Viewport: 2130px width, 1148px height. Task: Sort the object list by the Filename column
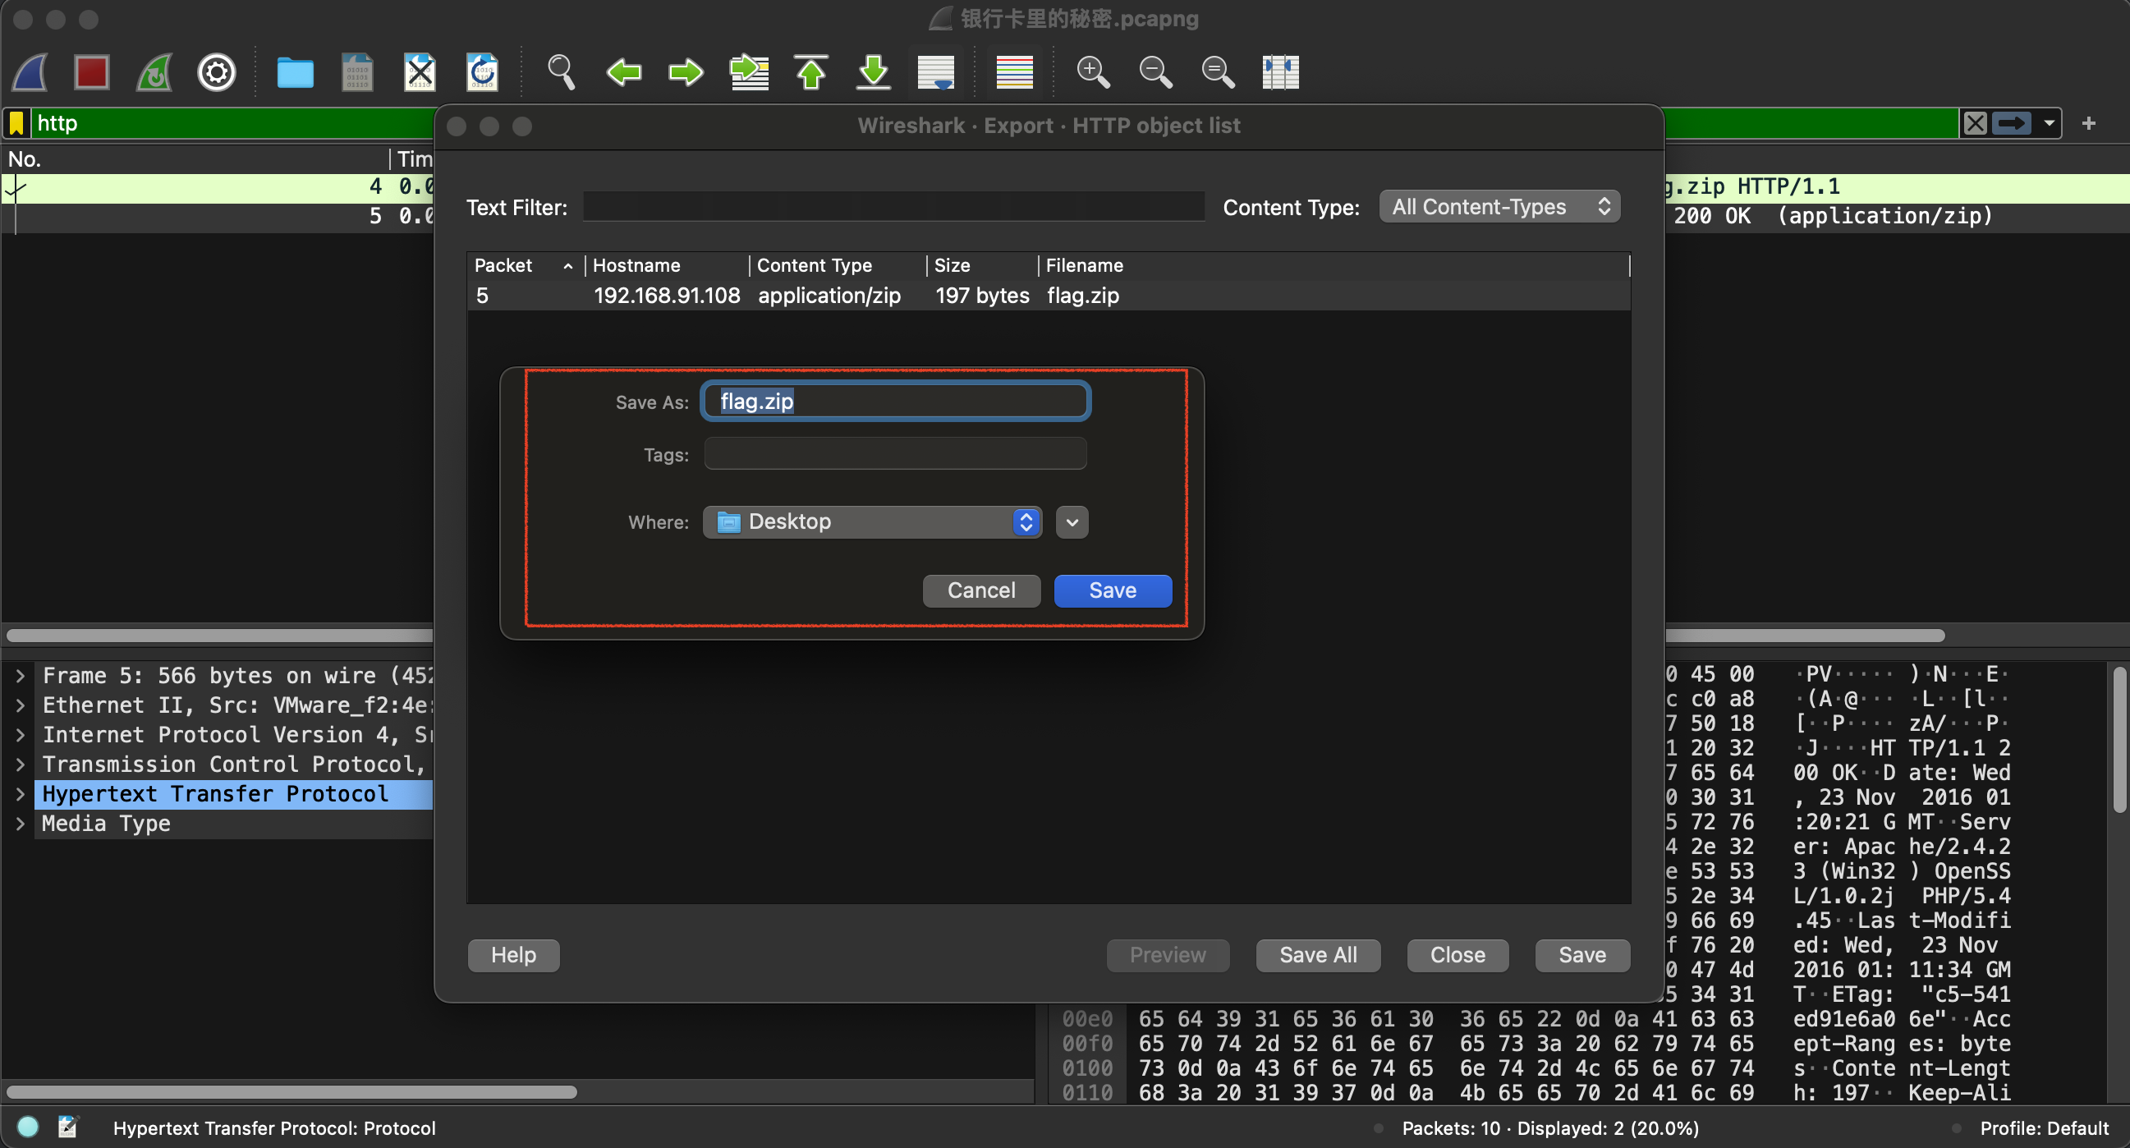[1334, 265]
